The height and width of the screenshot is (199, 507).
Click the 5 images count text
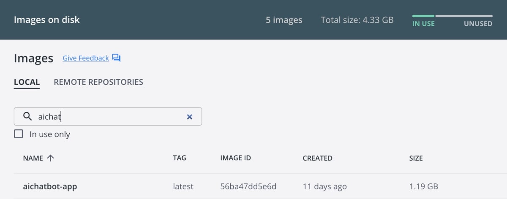click(x=284, y=20)
